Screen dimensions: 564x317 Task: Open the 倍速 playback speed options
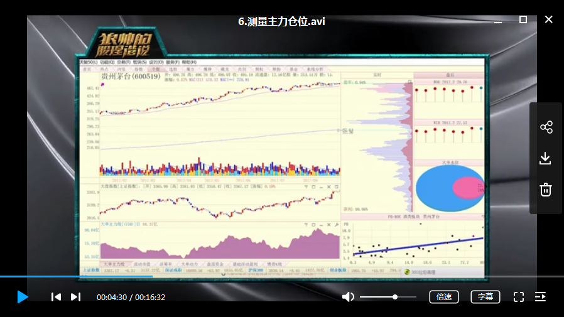pyautogui.click(x=444, y=297)
